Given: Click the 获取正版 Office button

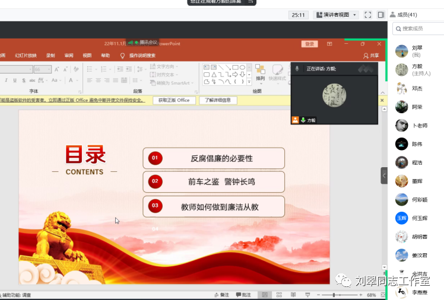Looking at the screenshot, I should click(174, 100).
